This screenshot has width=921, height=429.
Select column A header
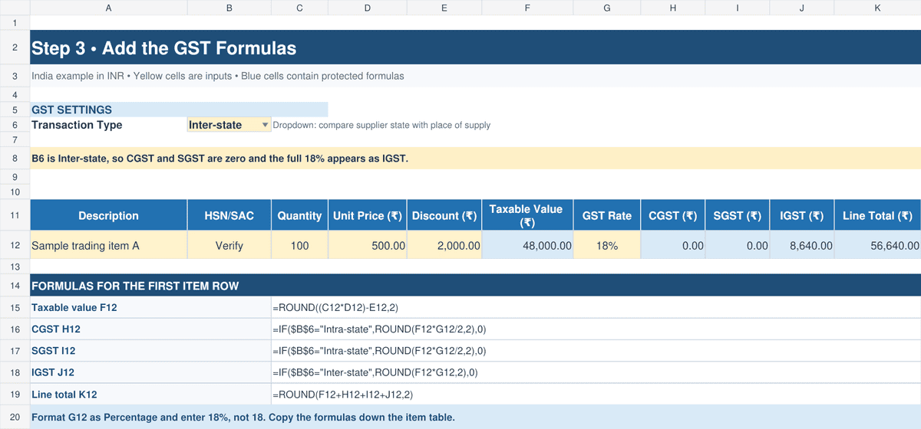[108, 8]
